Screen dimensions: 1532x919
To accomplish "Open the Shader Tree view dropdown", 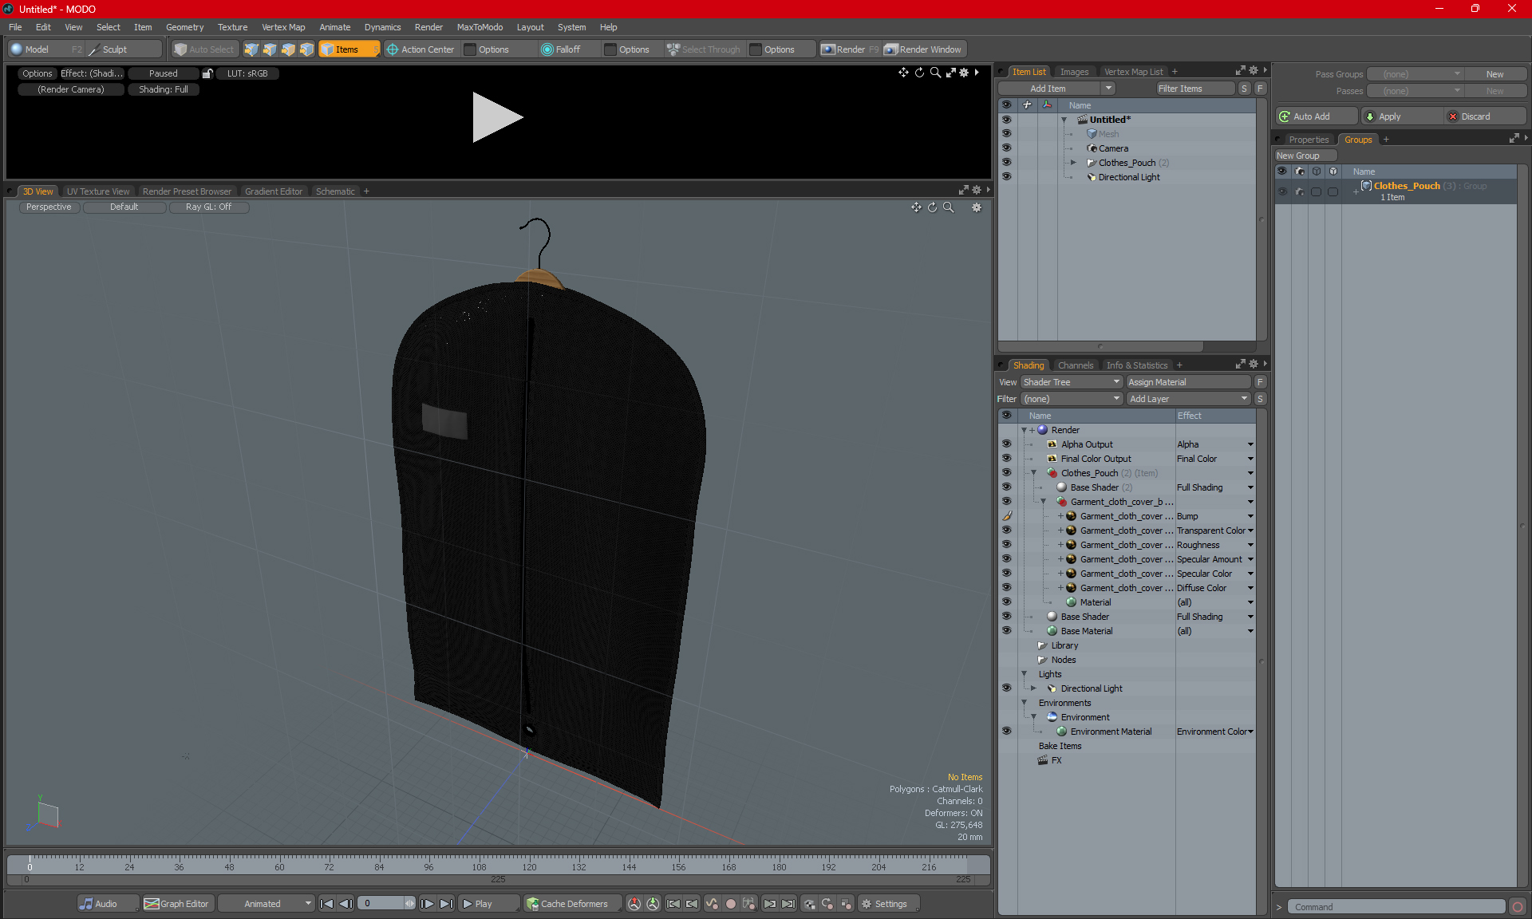I will click(x=1072, y=382).
